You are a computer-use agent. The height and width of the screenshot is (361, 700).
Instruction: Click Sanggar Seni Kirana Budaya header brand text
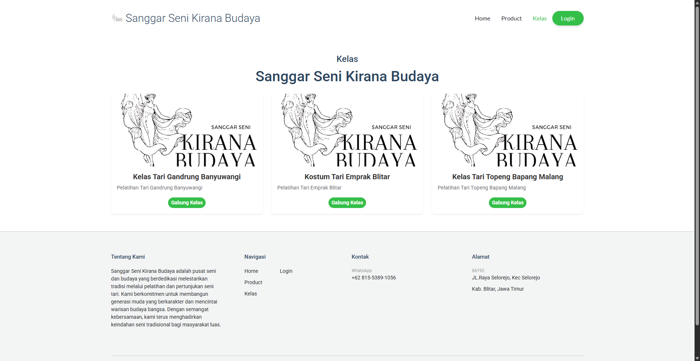tap(192, 18)
